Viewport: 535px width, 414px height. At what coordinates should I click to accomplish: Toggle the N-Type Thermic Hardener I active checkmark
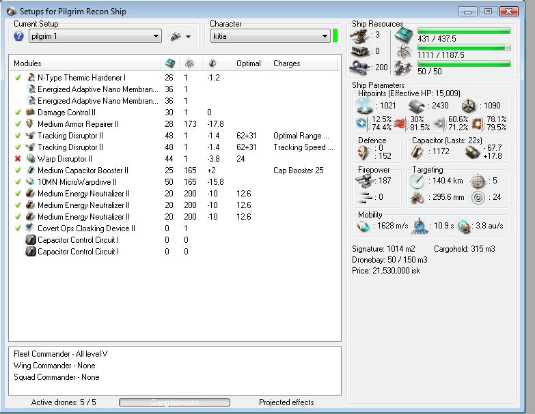click(x=18, y=78)
